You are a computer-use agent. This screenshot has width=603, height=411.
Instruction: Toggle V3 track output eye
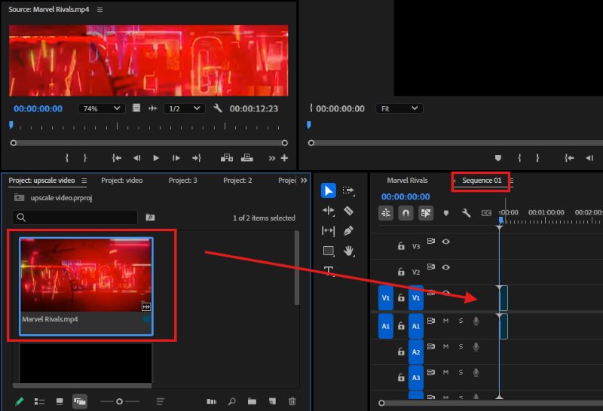coord(445,242)
